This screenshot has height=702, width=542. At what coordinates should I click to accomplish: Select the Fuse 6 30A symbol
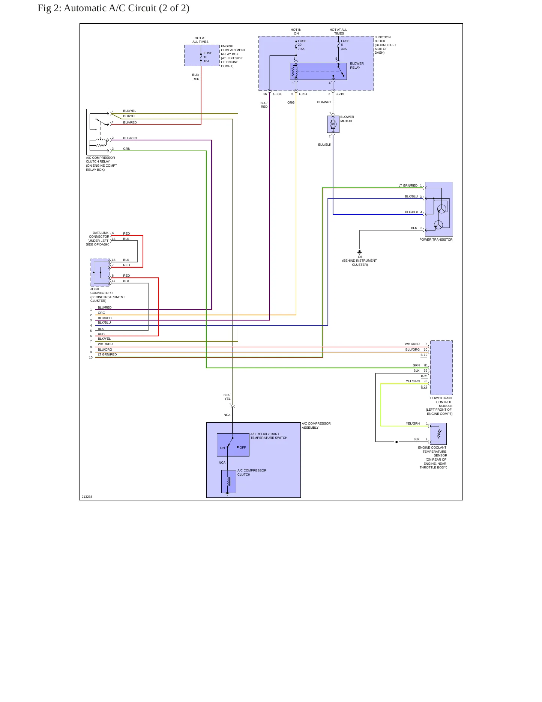coord(339,45)
